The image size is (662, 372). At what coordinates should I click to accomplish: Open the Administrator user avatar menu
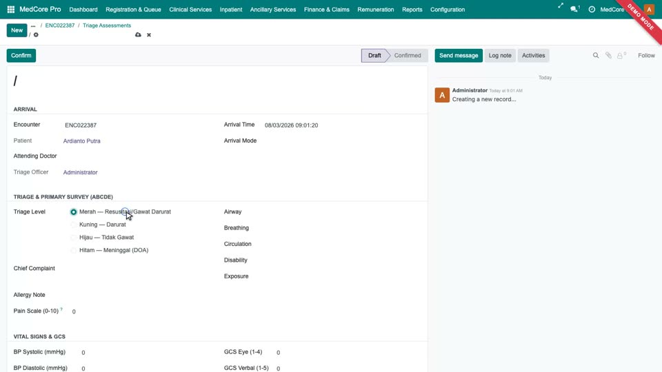[x=649, y=9]
